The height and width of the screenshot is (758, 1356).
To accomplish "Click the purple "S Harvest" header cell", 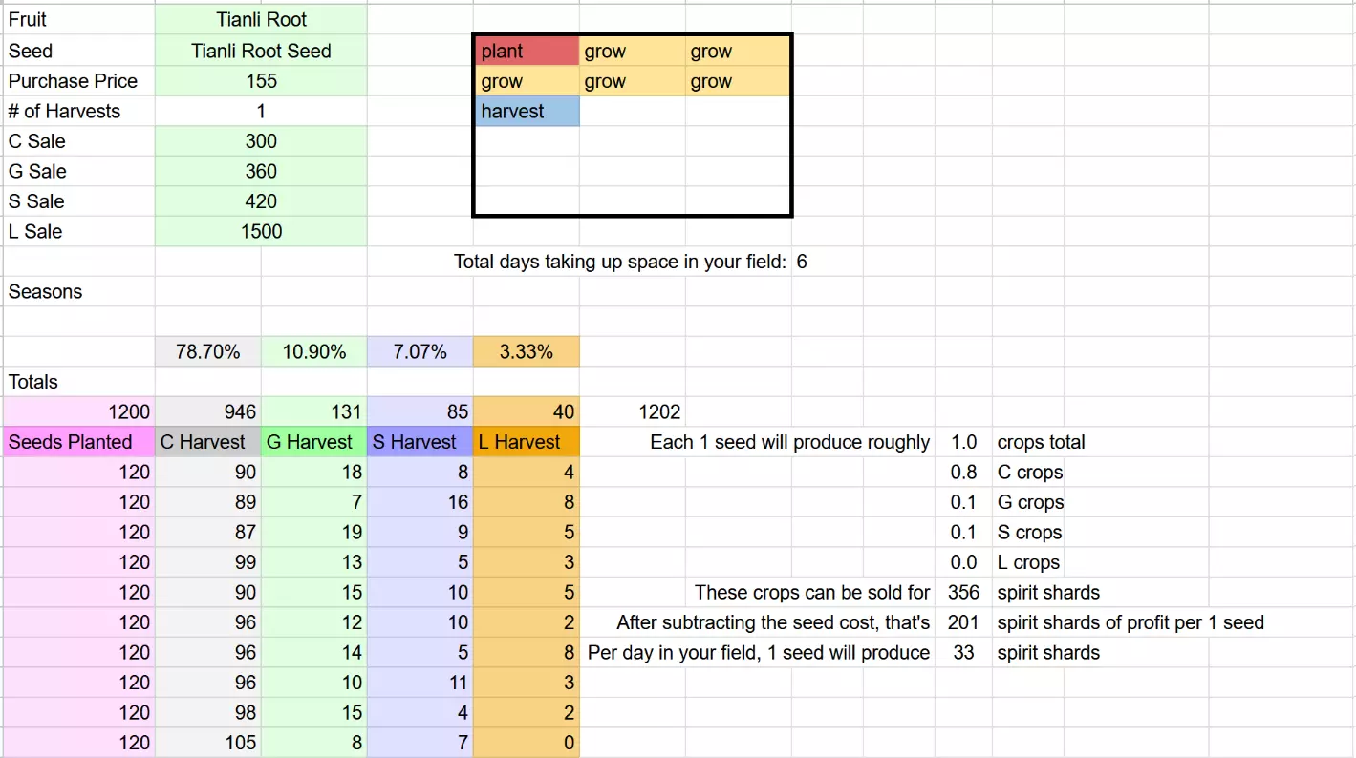I will click(420, 442).
